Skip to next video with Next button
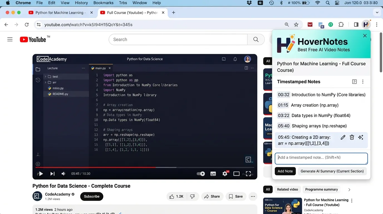This screenshot has height=214, width=383. point(52,174)
